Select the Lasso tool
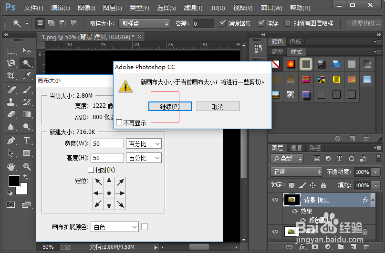 click(11, 63)
